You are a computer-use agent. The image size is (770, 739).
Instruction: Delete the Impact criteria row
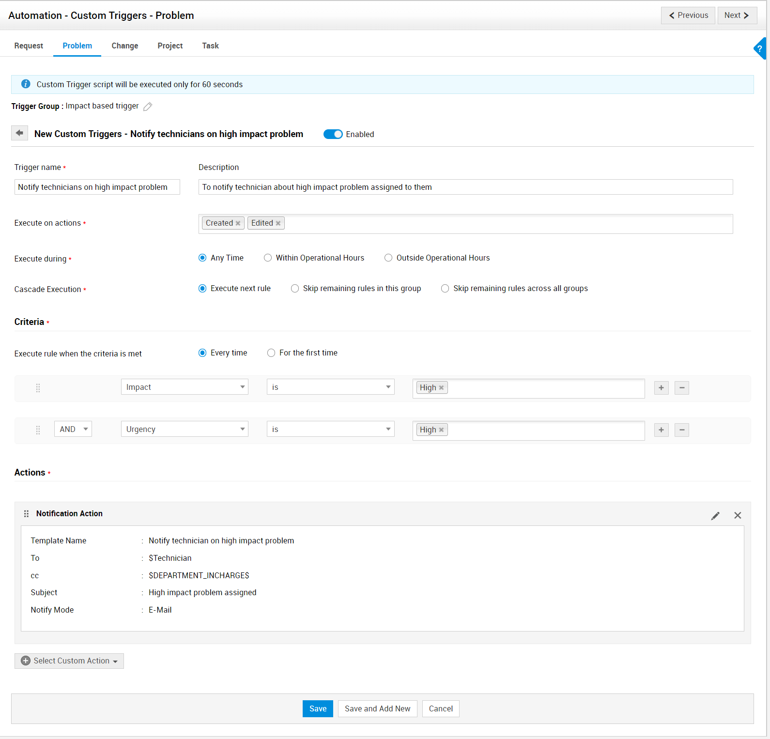click(x=682, y=388)
